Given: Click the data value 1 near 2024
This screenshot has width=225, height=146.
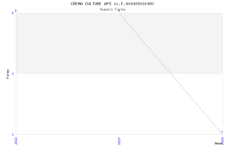Looking at the screenshot, I should pos(222,132).
